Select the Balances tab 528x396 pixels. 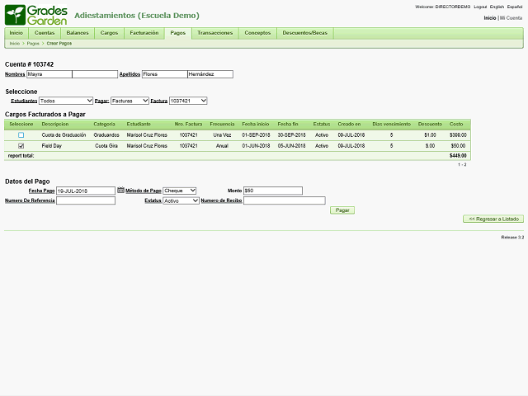(78, 33)
